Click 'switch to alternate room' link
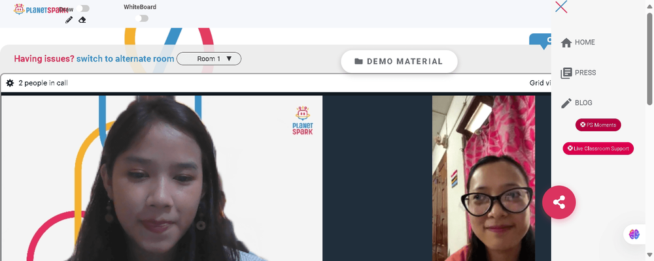Image resolution: width=654 pixels, height=261 pixels. 125,59
